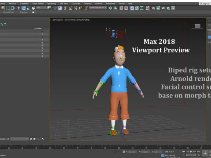Select and Manipulate crosshair icon
The height and width of the screenshot is (158, 211).
55,8
